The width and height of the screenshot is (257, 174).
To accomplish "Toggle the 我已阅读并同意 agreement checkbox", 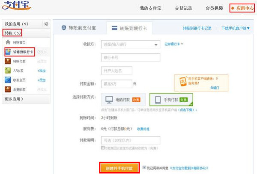I will point(144,167).
